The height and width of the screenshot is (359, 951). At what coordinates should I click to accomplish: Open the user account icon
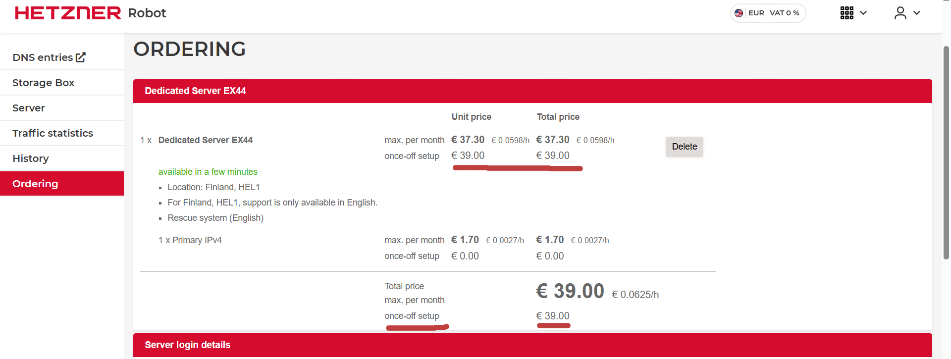(x=900, y=13)
